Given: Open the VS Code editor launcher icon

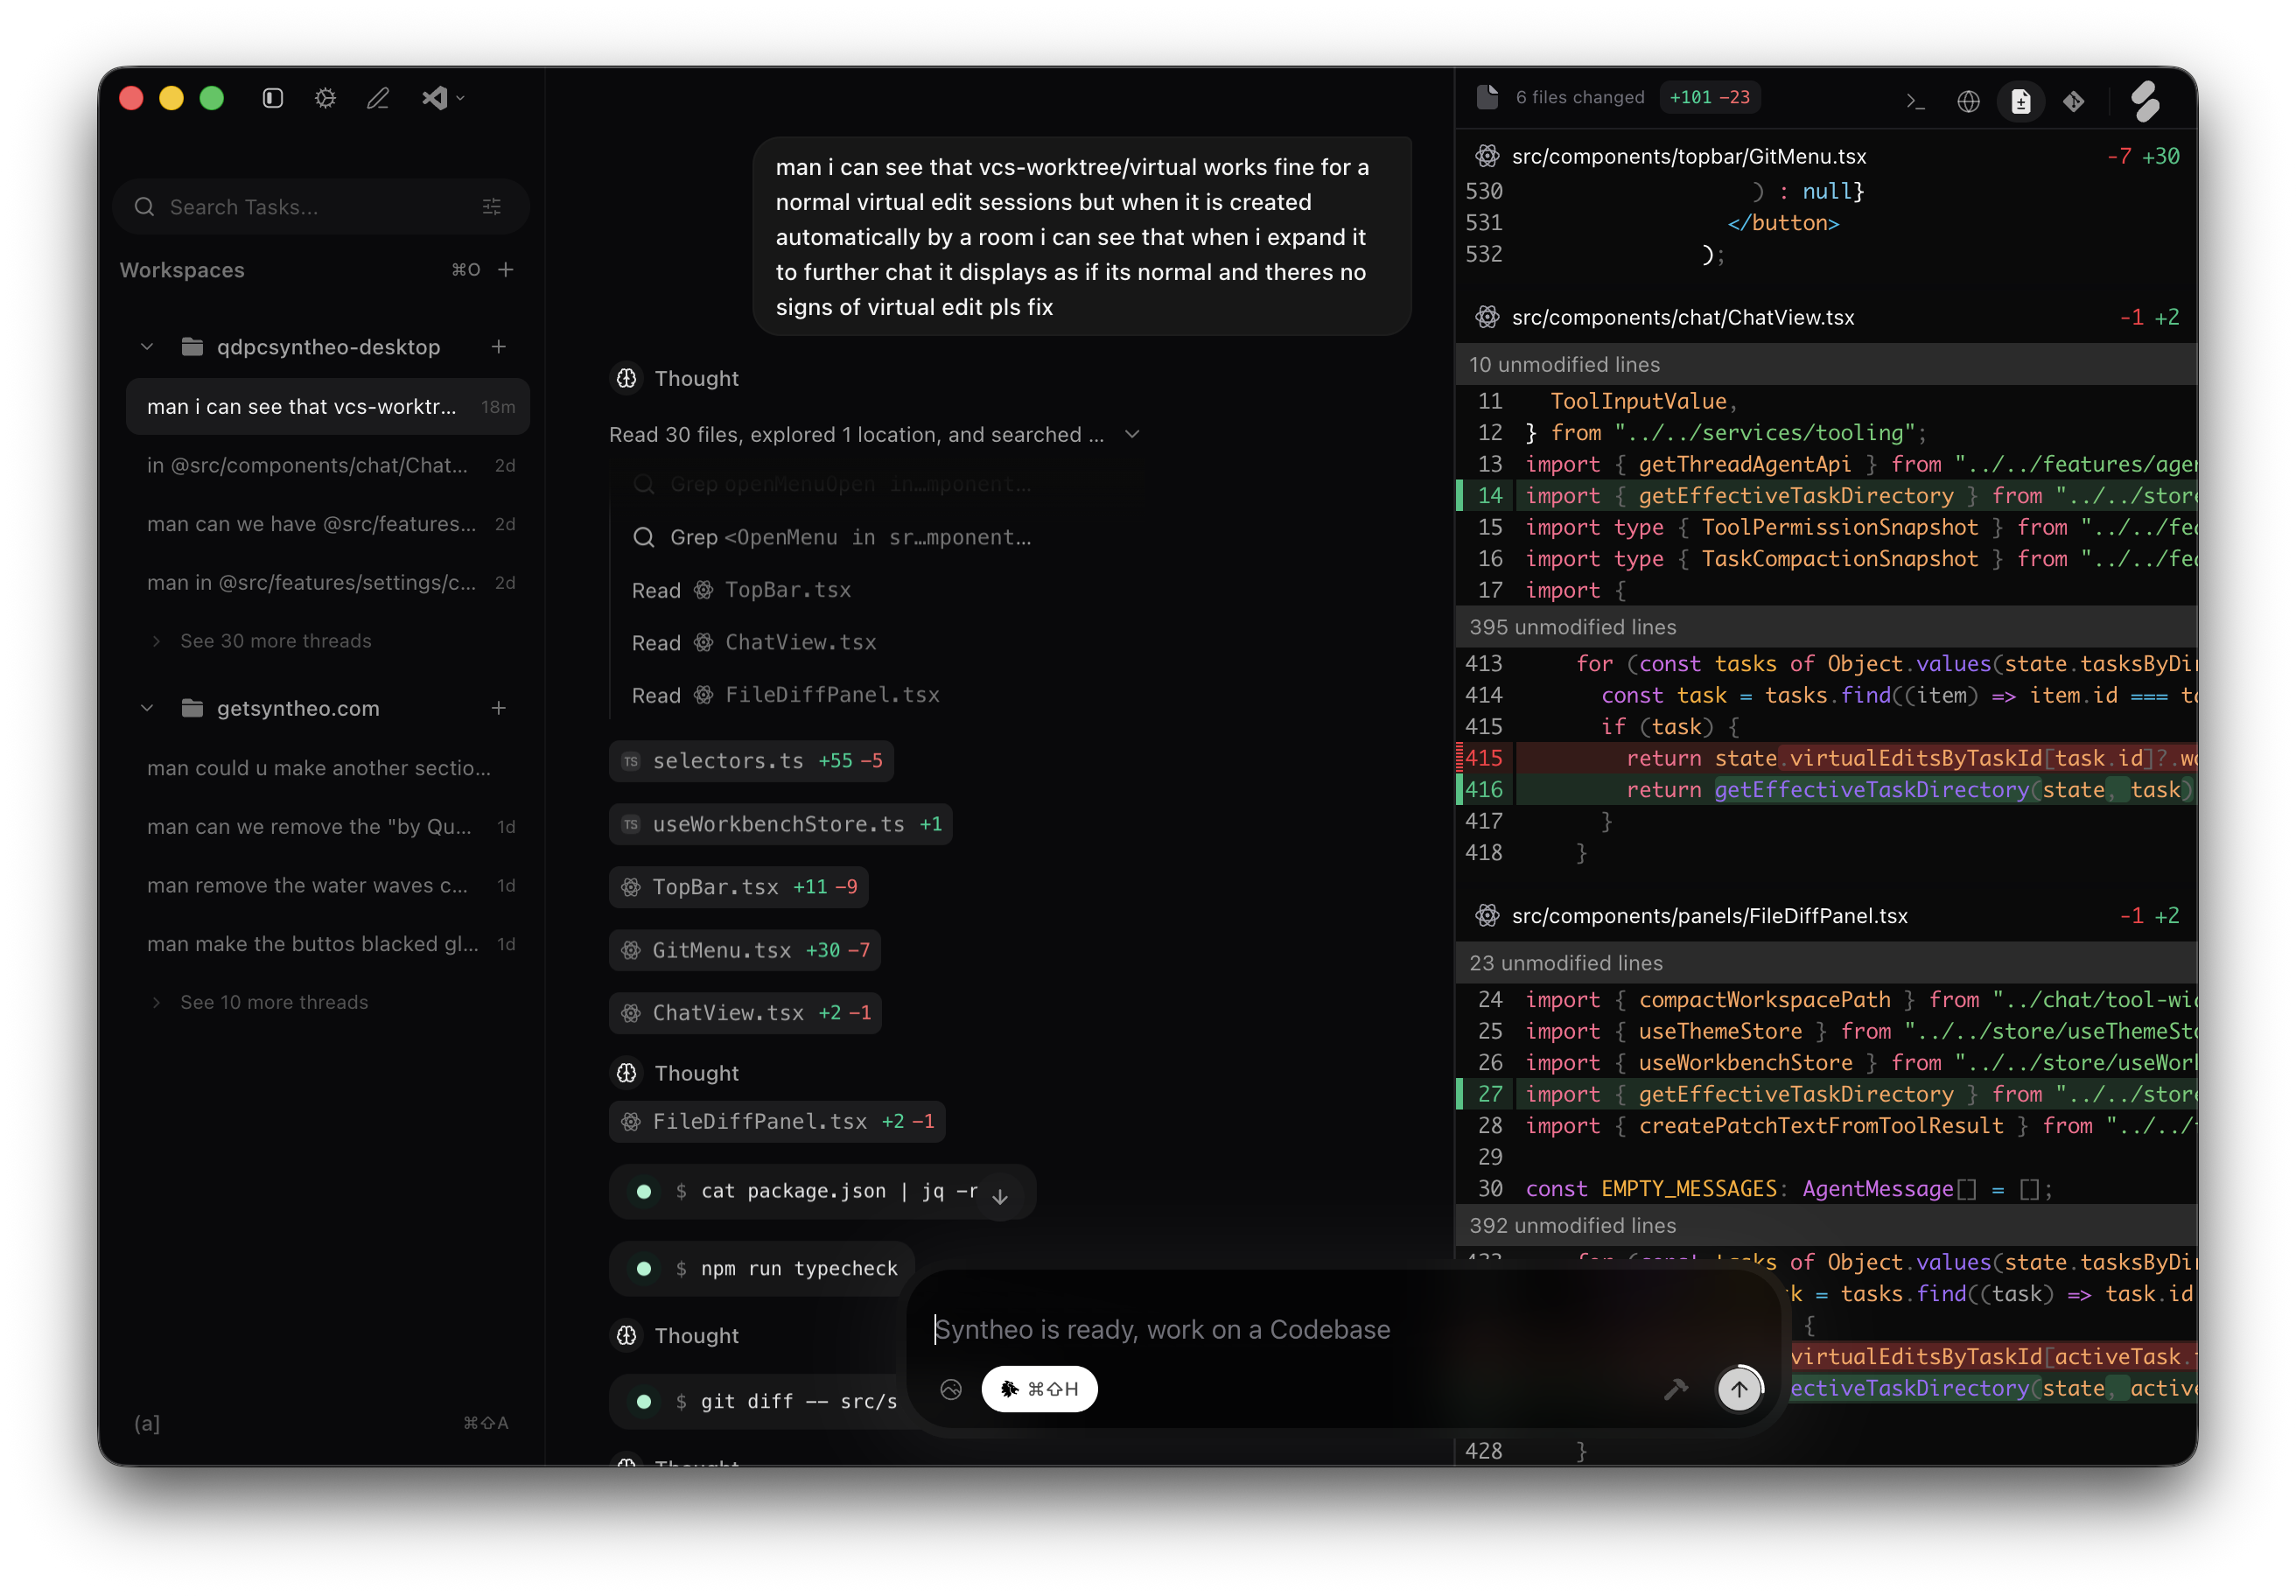Looking at the screenshot, I should pyautogui.click(x=434, y=98).
